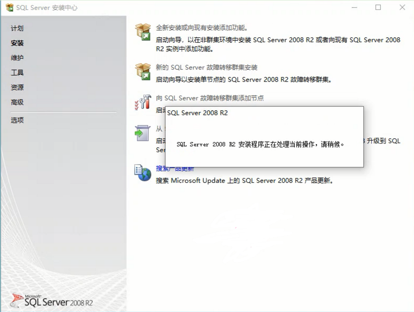
Task: Switch to 维护 section
Action: (x=17, y=58)
